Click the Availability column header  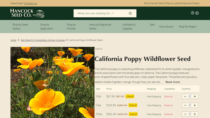click(170, 89)
